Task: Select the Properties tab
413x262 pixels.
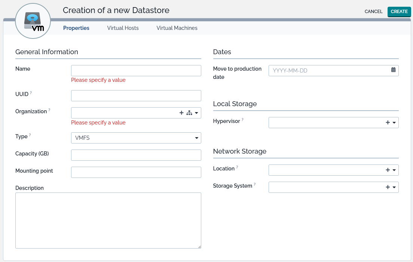Action: click(x=76, y=28)
